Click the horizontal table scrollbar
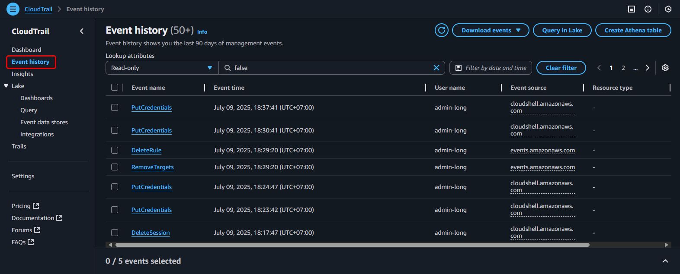Screen dimensions: 680x274 352,245
